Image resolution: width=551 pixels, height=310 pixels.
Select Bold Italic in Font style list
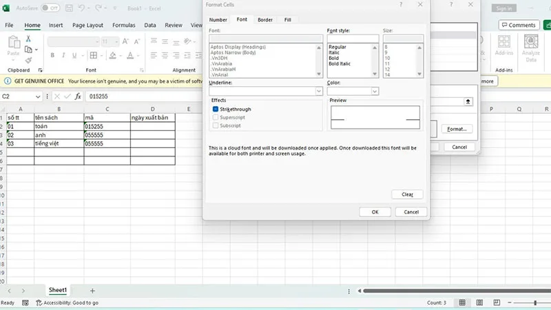(x=340, y=63)
